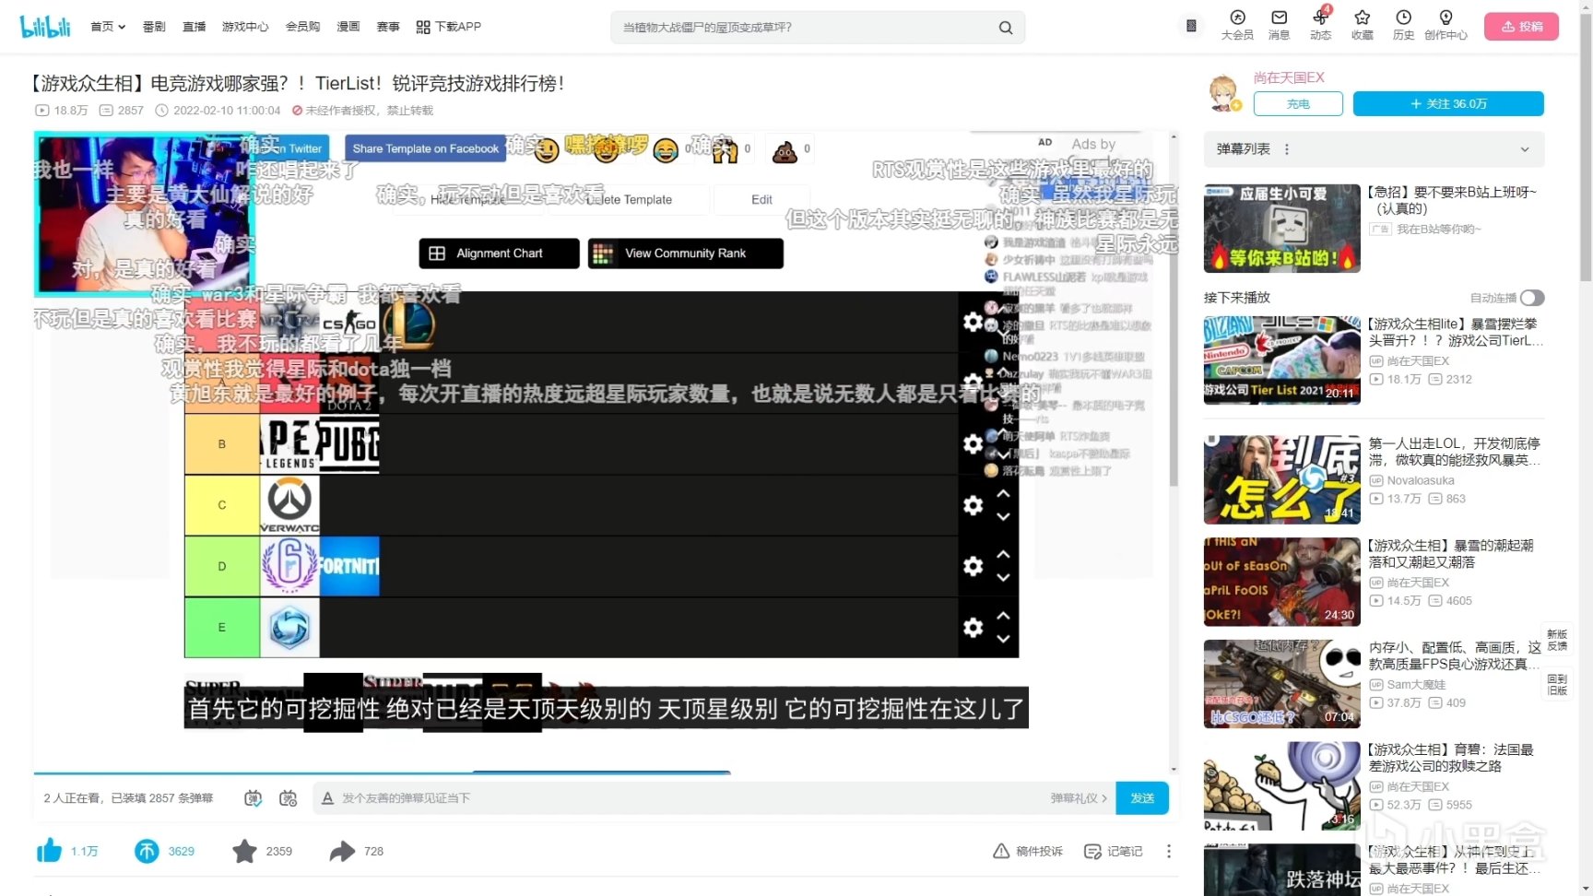Open danmaku font style A icon
Screen dimensions: 1593x896
(327, 798)
